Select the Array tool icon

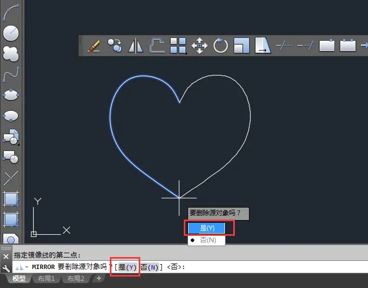click(178, 46)
